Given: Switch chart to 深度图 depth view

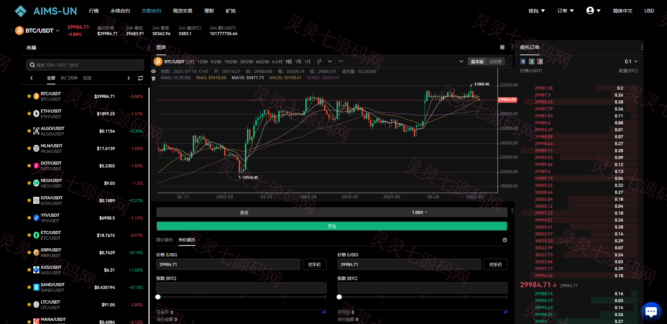Looking at the screenshot, I should [x=495, y=61].
